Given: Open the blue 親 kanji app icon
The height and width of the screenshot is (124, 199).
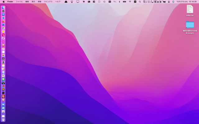Looking at the screenshot, I should 3,108.
